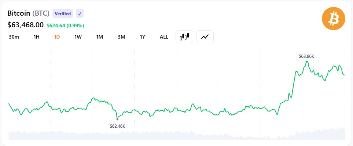Screen dimensions: 353x146
Task: Select the 1D time range
Action: [x=57, y=37]
